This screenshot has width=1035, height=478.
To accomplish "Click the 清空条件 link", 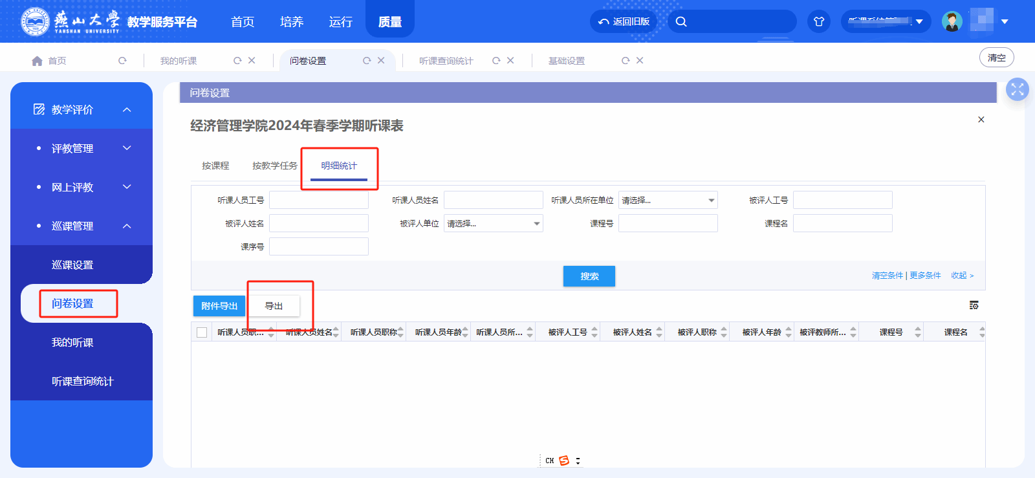I will tap(887, 276).
